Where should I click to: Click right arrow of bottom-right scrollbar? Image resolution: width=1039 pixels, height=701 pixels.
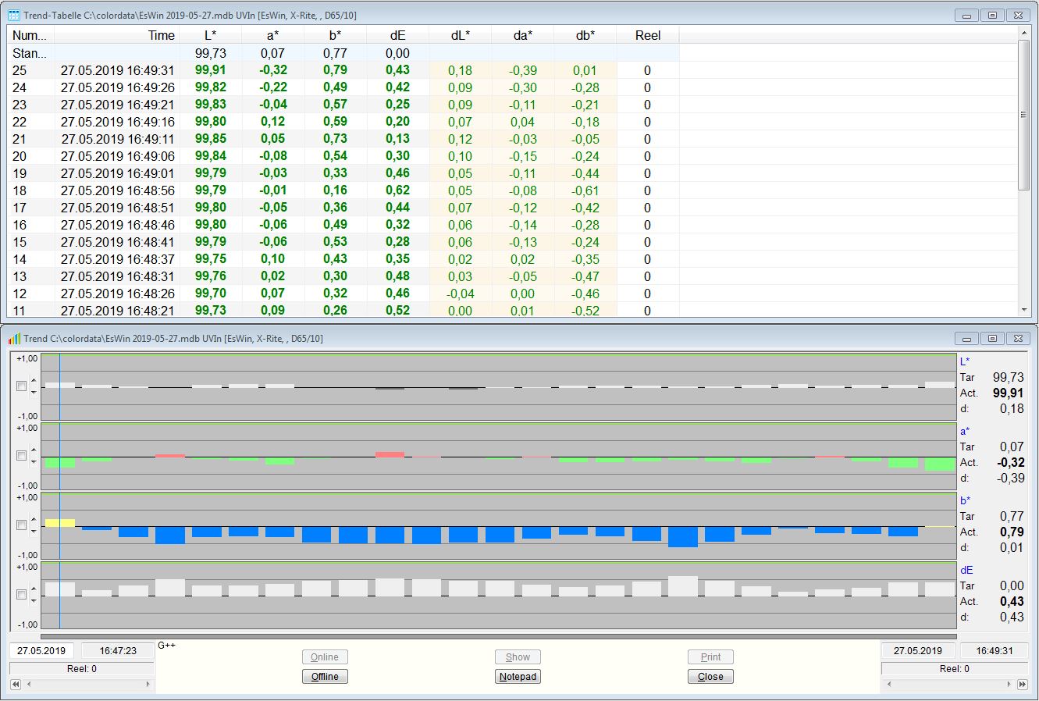(x=1008, y=684)
